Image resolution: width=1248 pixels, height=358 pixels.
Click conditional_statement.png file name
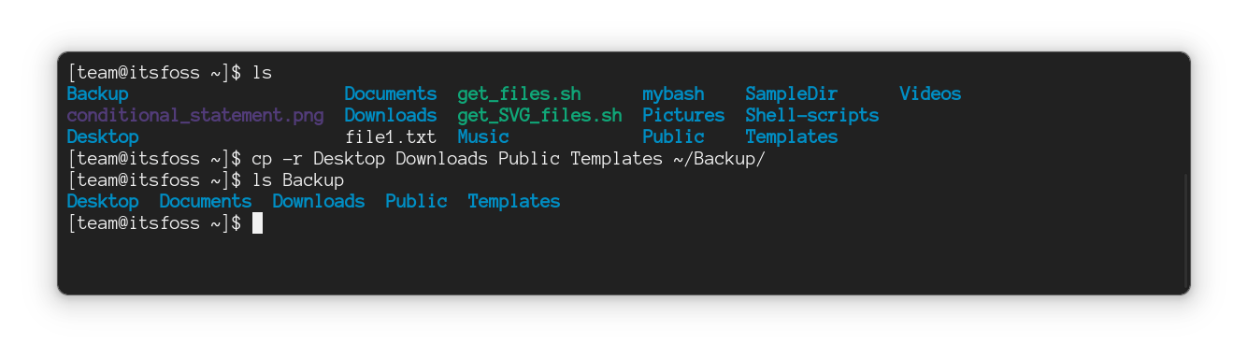(195, 116)
